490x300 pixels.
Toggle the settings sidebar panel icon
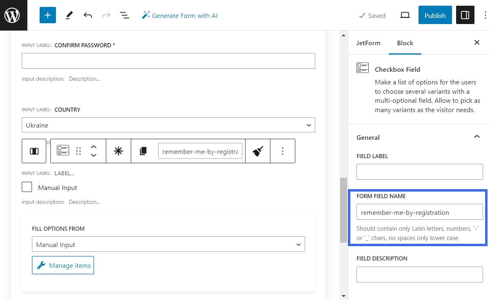coord(465,15)
